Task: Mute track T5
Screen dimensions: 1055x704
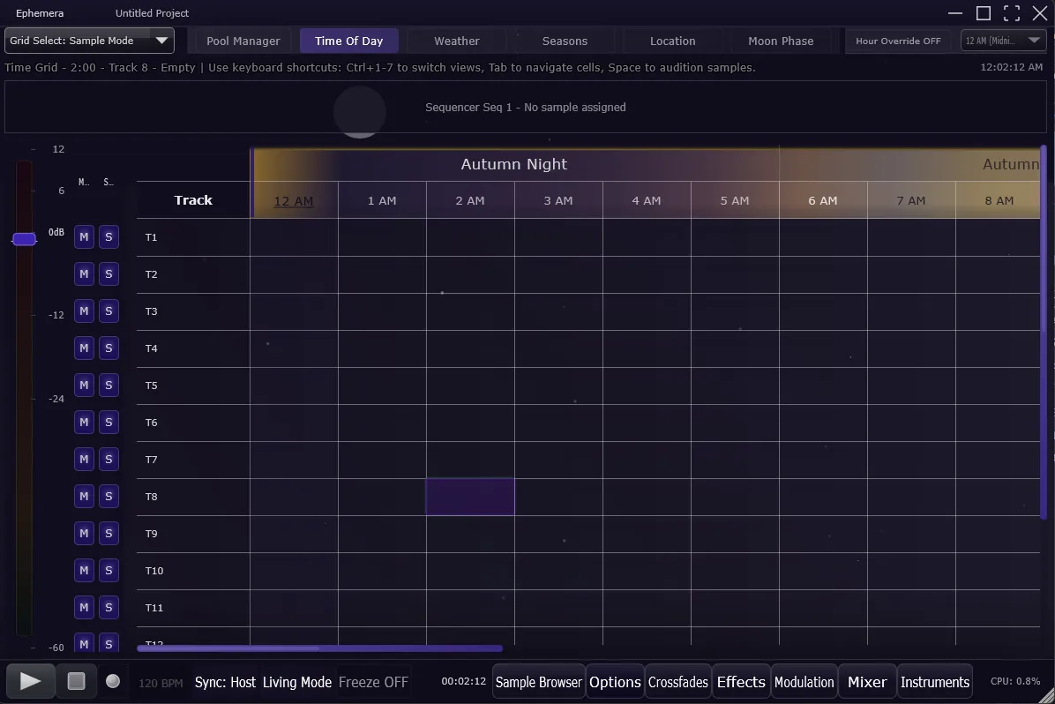Action: point(84,385)
